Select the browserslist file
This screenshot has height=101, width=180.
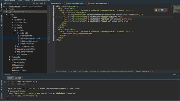point(19,62)
